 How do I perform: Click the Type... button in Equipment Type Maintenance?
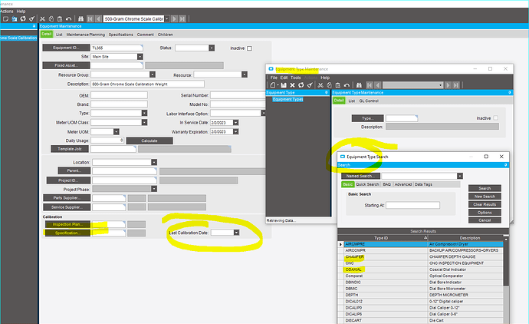pyautogui.click(x=367, y=118)
